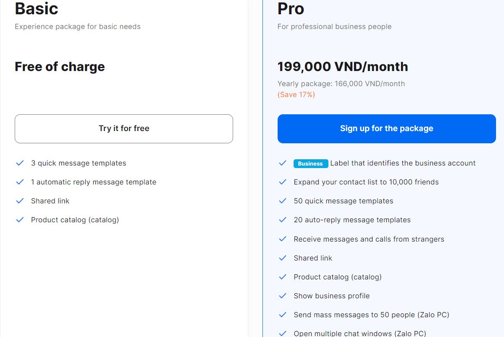Click checkmark next to Basic Shared link
This screenshot has height=337, width=504.
coord(20,201)
